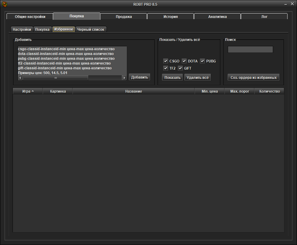The width and height of the screenshot is (297, 245).
Task: Toggle the TF2 checkbox
Action: (x=166, y=68)
